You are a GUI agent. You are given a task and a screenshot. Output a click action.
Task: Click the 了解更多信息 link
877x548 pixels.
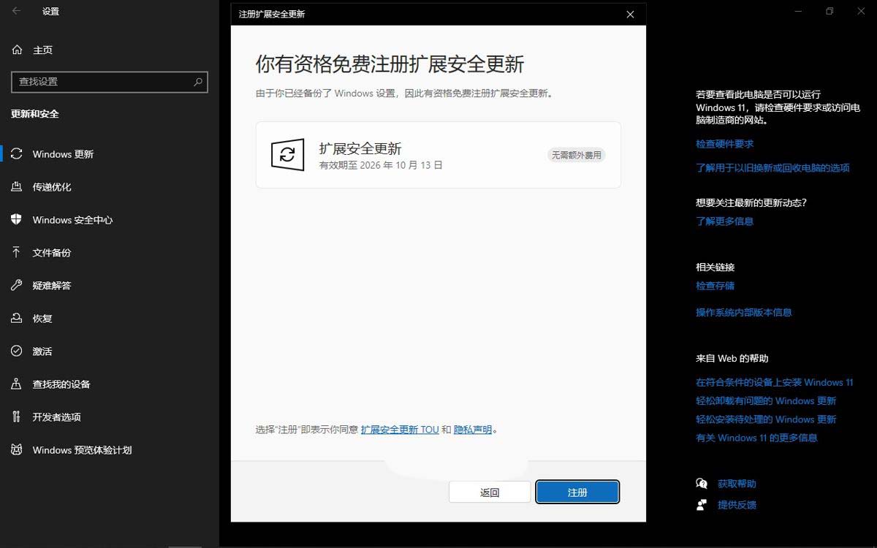724,221
